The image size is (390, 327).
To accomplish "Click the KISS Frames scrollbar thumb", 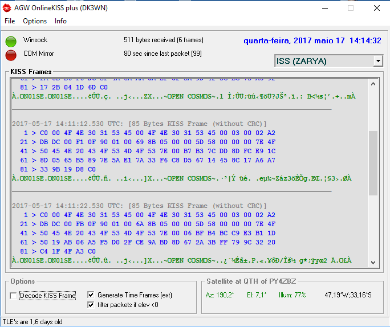I will click(373, 162).
